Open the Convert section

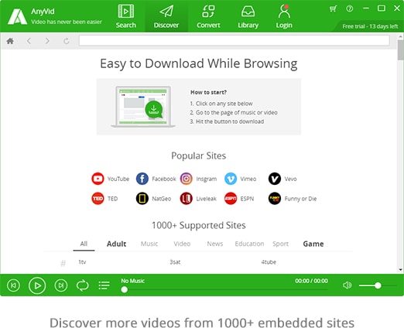208,16
